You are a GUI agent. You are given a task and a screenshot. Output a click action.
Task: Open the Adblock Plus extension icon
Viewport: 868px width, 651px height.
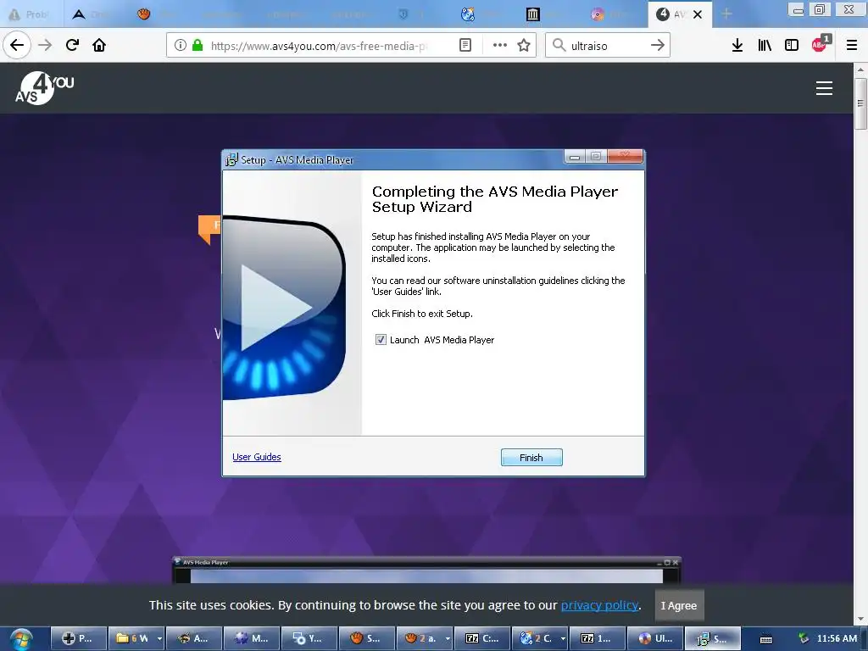pos(821,44)
